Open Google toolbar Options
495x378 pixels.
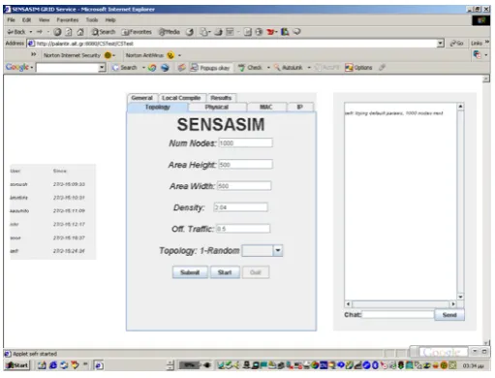pos(358,68)
